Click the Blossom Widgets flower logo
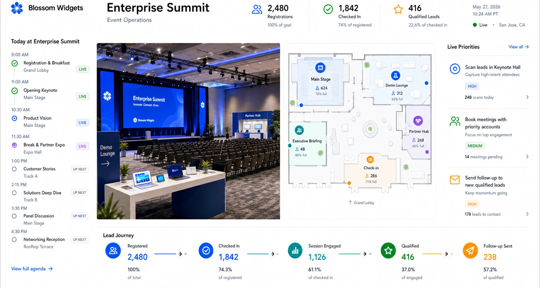540x288 pixels. point(17,8)
